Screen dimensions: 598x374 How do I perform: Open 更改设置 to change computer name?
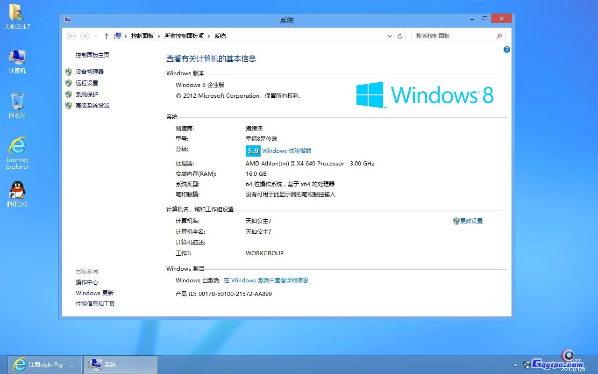[x=471, y=221]
